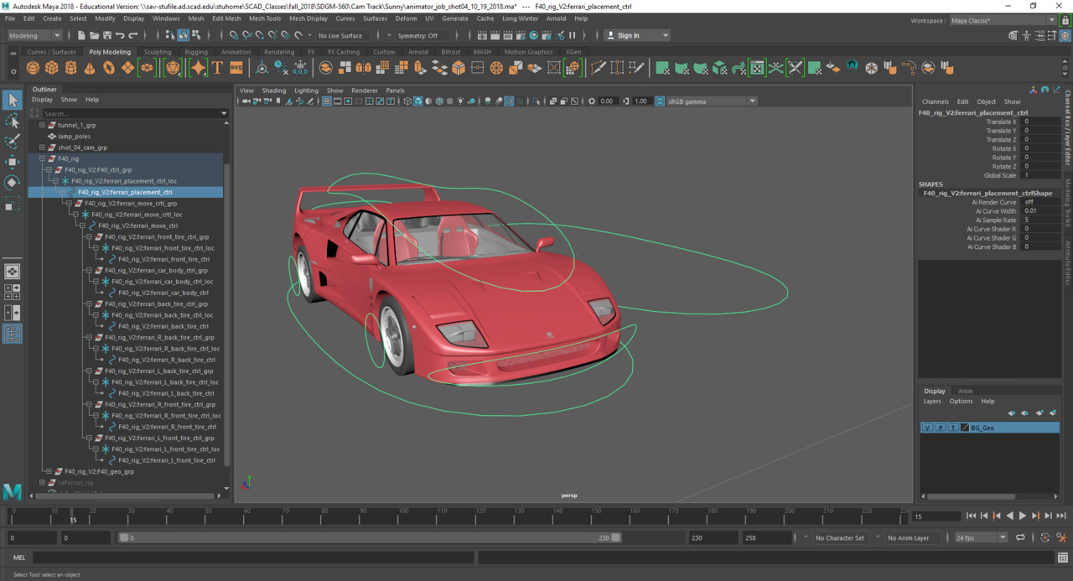Open a scene with the folder icon

point(94,35)
